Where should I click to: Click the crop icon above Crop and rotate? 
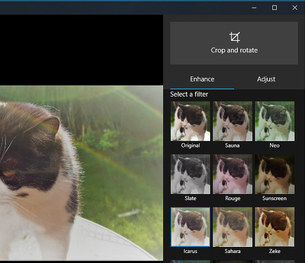235,37
